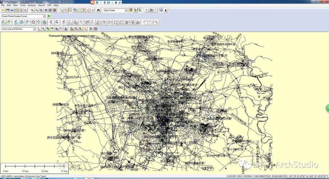Open the Analysis menu
The image size is (329, 179).
click(x=32, y=5)
